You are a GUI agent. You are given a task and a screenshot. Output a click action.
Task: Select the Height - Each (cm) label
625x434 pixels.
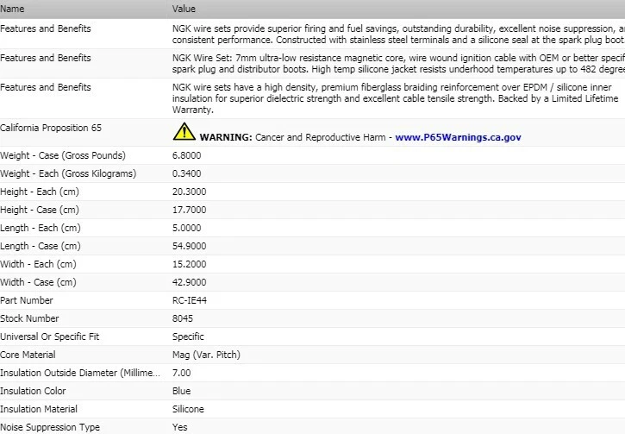tap(40, 192)
